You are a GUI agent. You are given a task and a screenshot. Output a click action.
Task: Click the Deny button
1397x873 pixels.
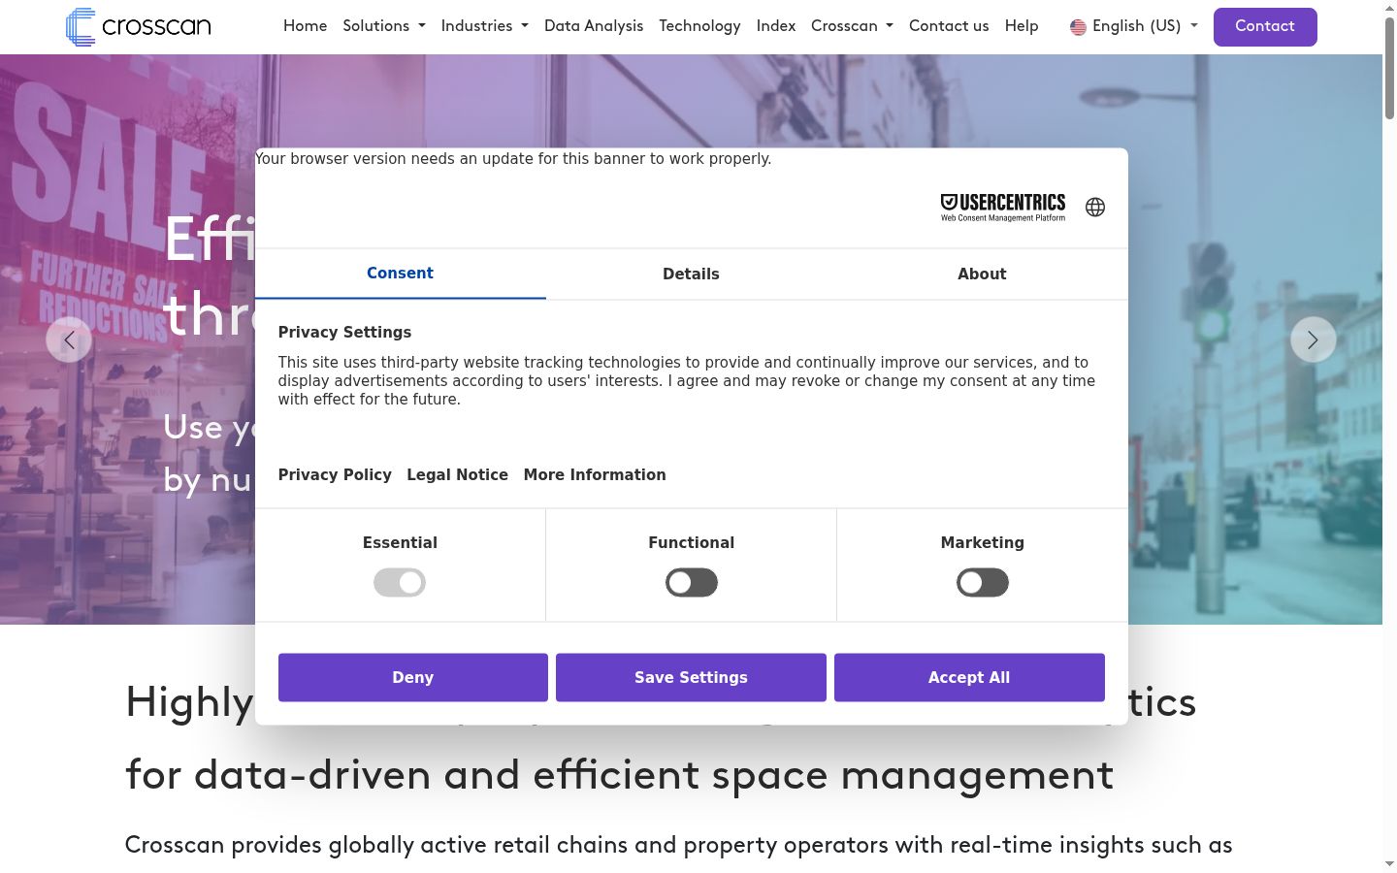point(413,677)
